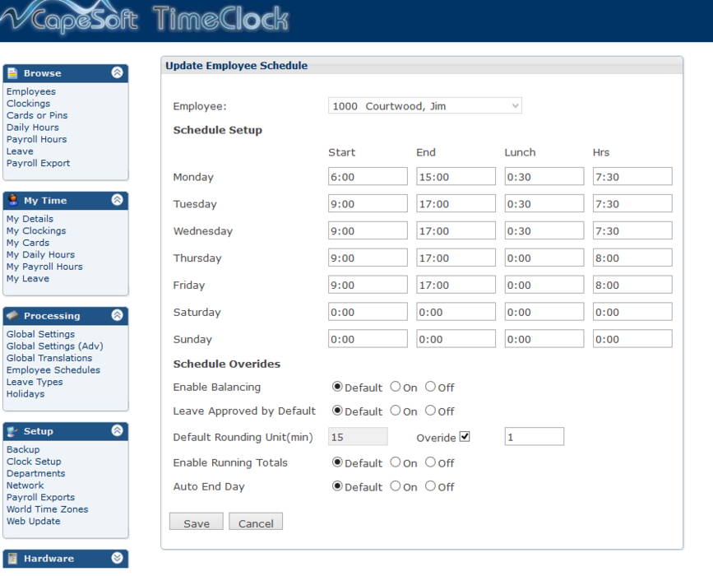Viewport: 713px width, 576px height.
Task: Open Global Settings (Adv) page
Action: 54,346
